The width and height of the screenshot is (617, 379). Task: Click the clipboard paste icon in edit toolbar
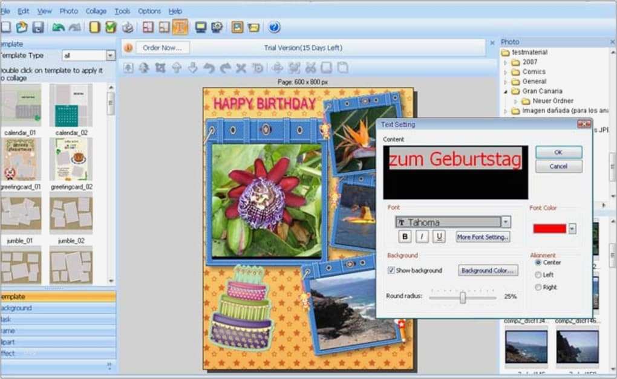point(343,68)
